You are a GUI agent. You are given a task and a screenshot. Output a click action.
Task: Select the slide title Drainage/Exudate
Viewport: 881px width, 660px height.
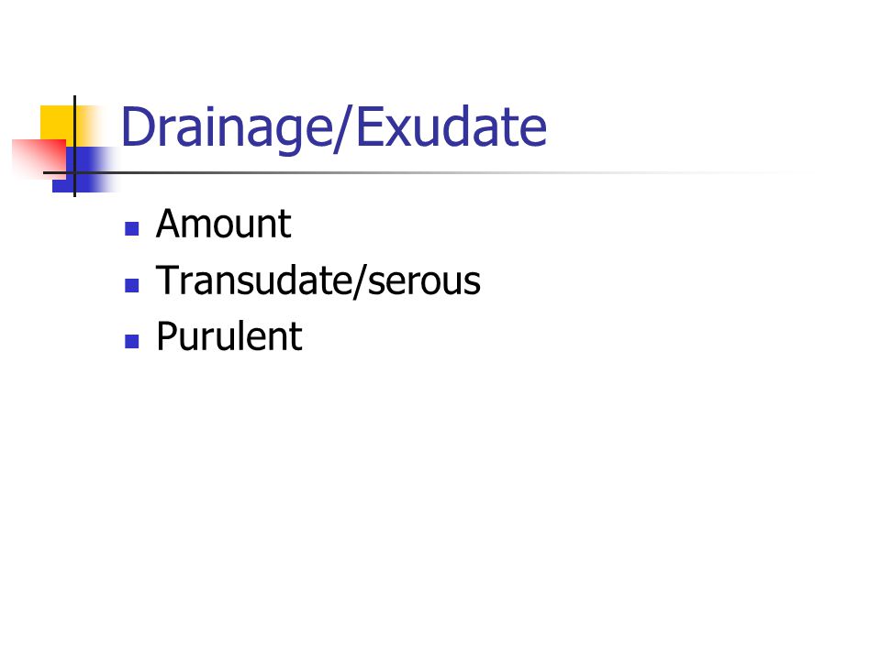334,129
